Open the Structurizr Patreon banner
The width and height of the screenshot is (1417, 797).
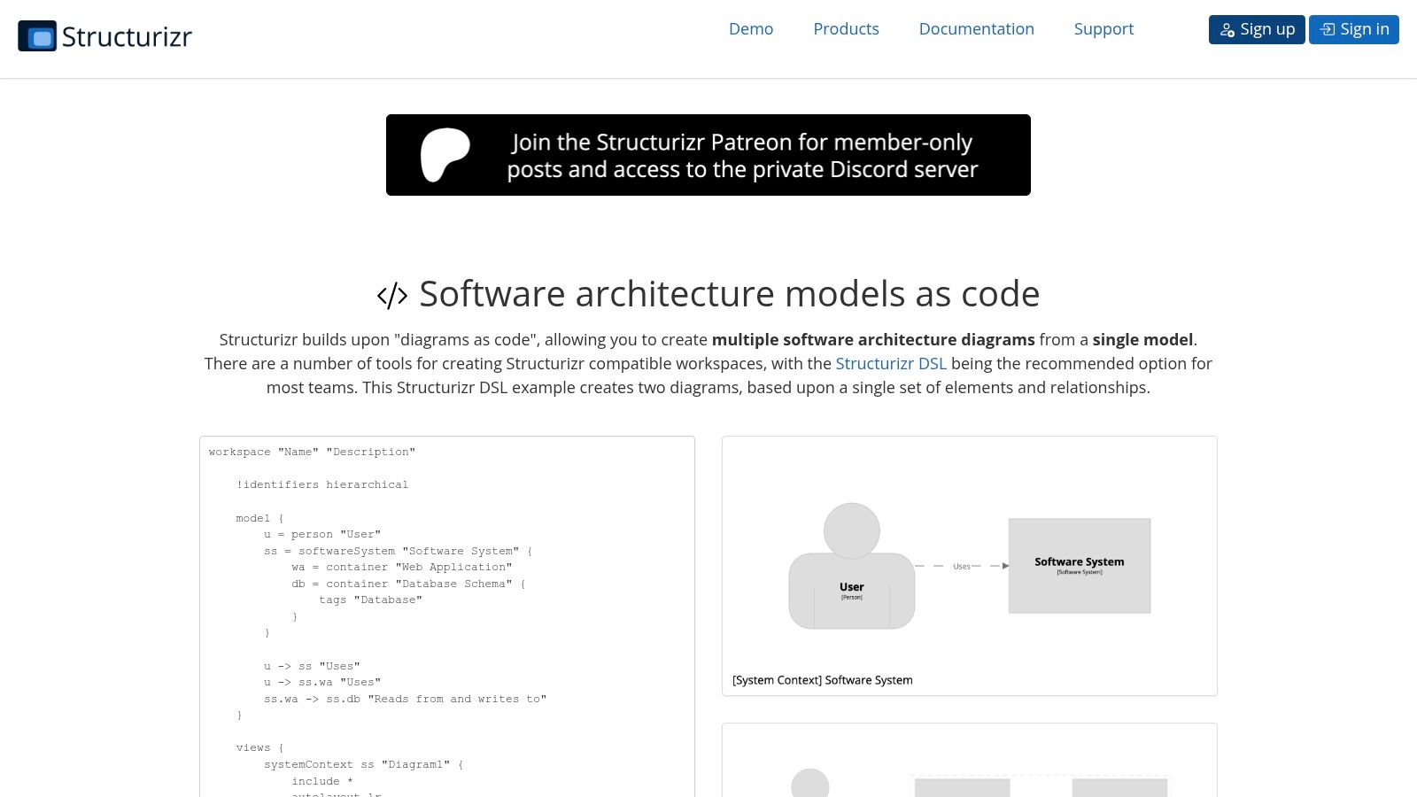[708, 155]
